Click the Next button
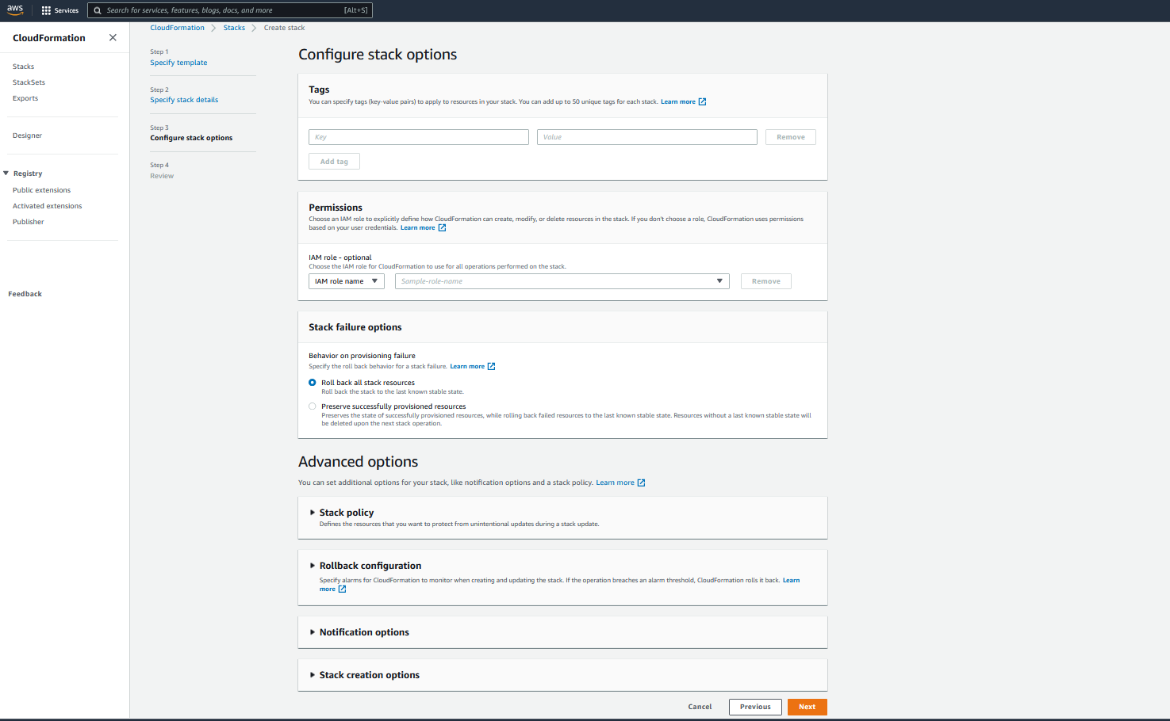Viewport: 1170px width, 721px height. 807,707
